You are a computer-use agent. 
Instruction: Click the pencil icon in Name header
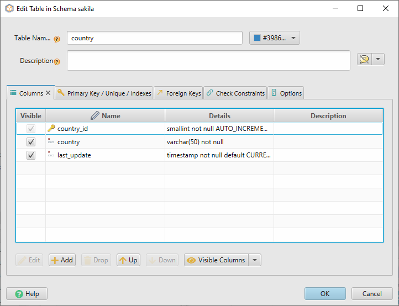click(95, 115)
